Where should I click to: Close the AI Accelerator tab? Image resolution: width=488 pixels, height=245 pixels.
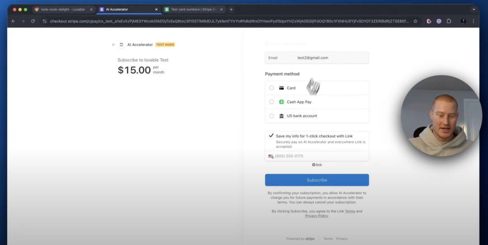pyautogui.click(x=156, y=9)
